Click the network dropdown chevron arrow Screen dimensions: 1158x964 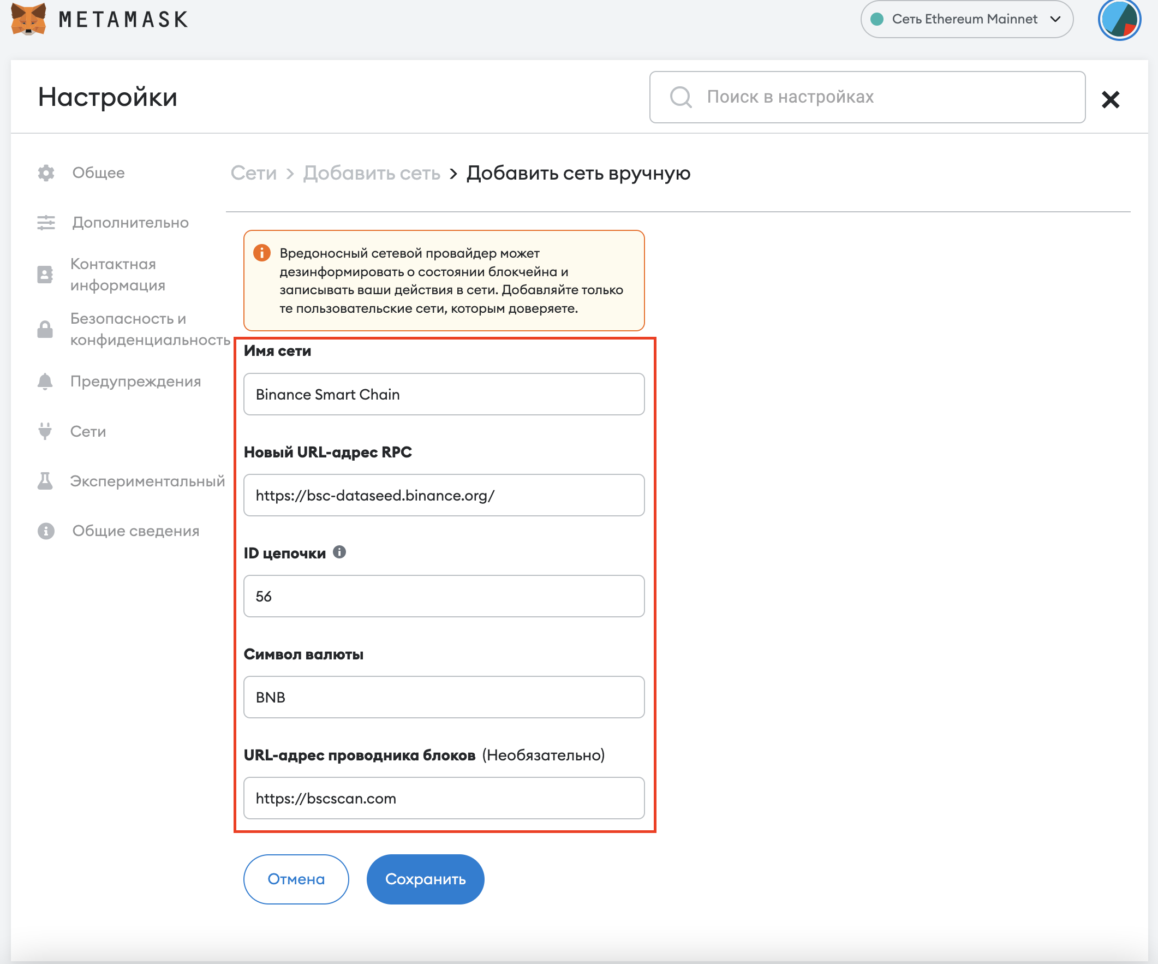(1055, 19)
